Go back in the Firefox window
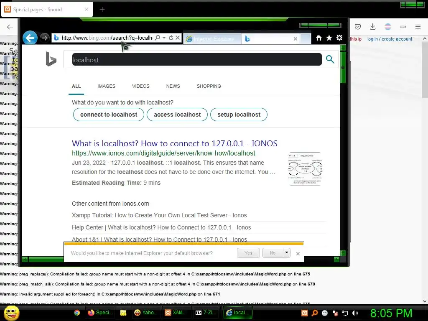The height and width of the screenshot is (321, 428). (x=10, y=27)
